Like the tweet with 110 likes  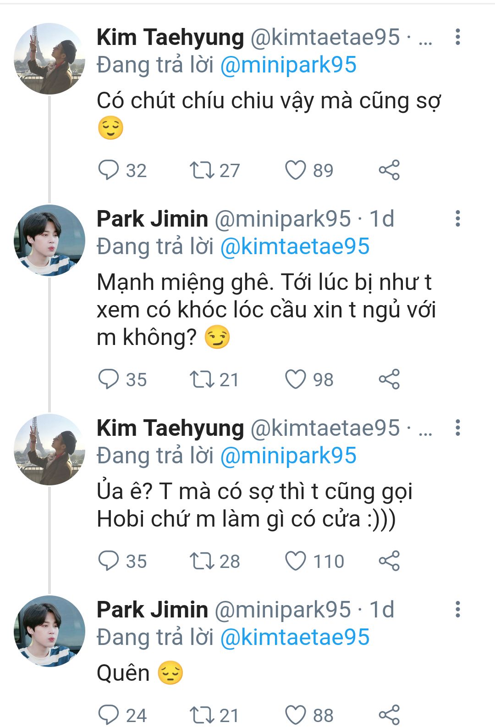coord(295,561)
